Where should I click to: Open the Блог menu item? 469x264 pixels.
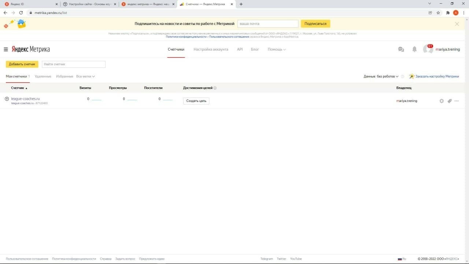[x=255, y=49]
